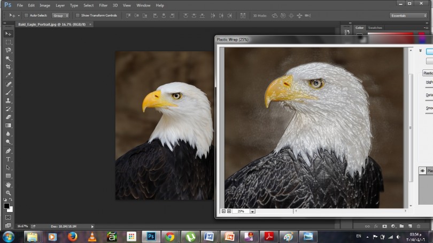Select the Path Selection tool

tap(8, 168)
